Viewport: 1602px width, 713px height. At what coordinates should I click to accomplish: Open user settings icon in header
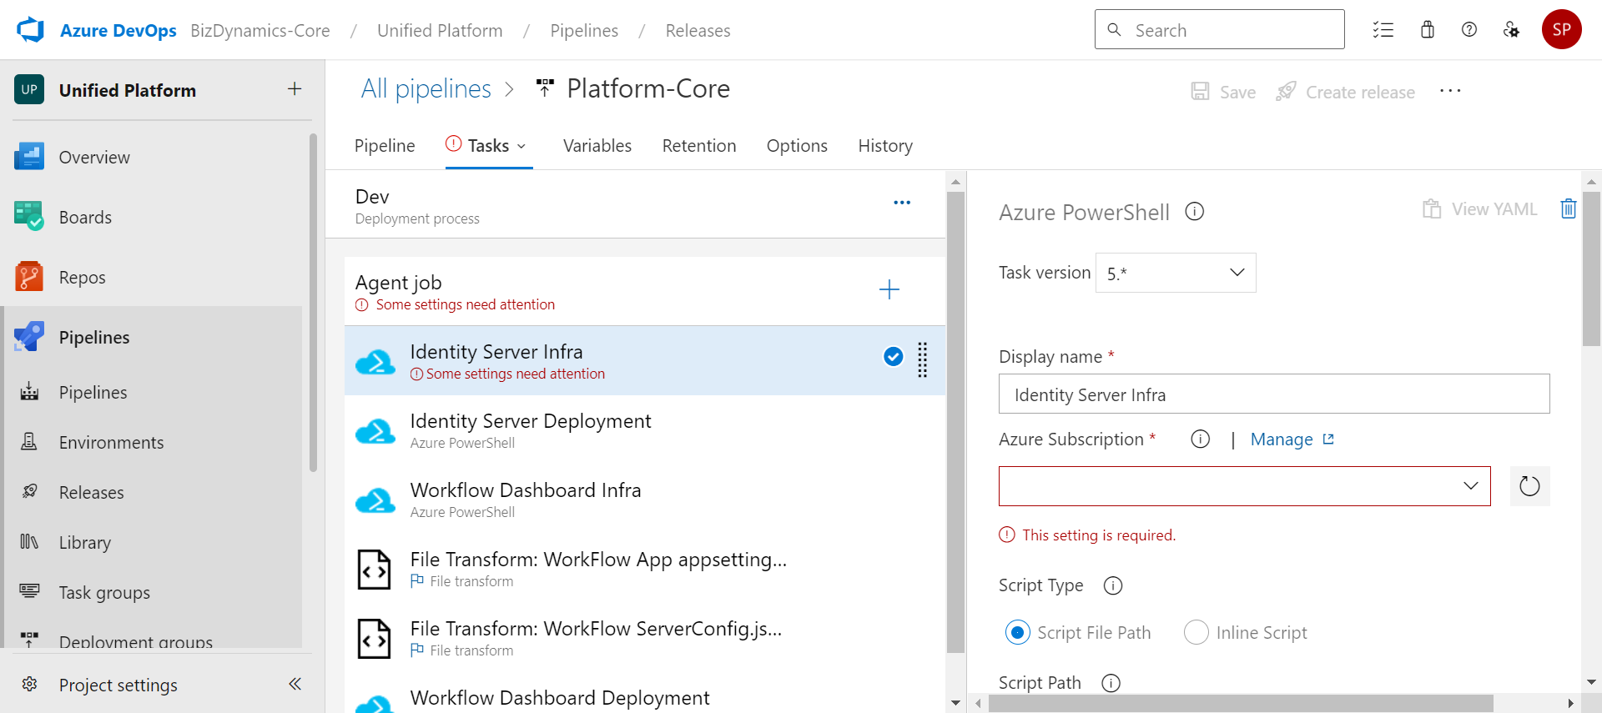click(x=1511, y=30)
